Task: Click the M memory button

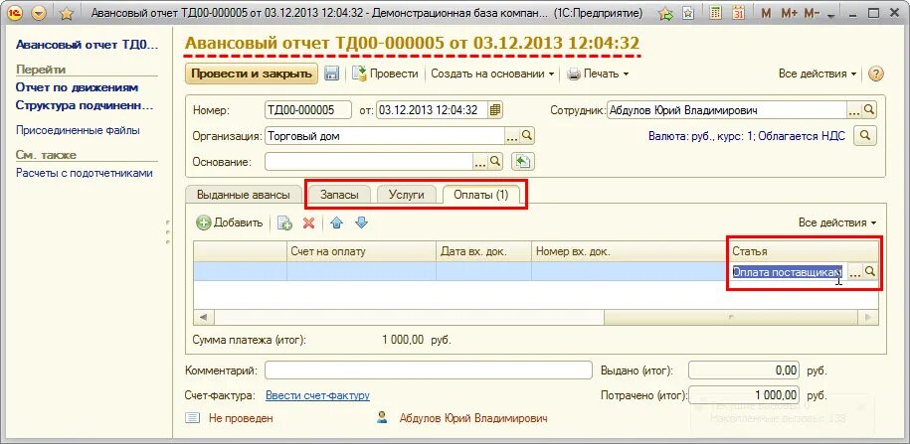Action: click(766, 13)
